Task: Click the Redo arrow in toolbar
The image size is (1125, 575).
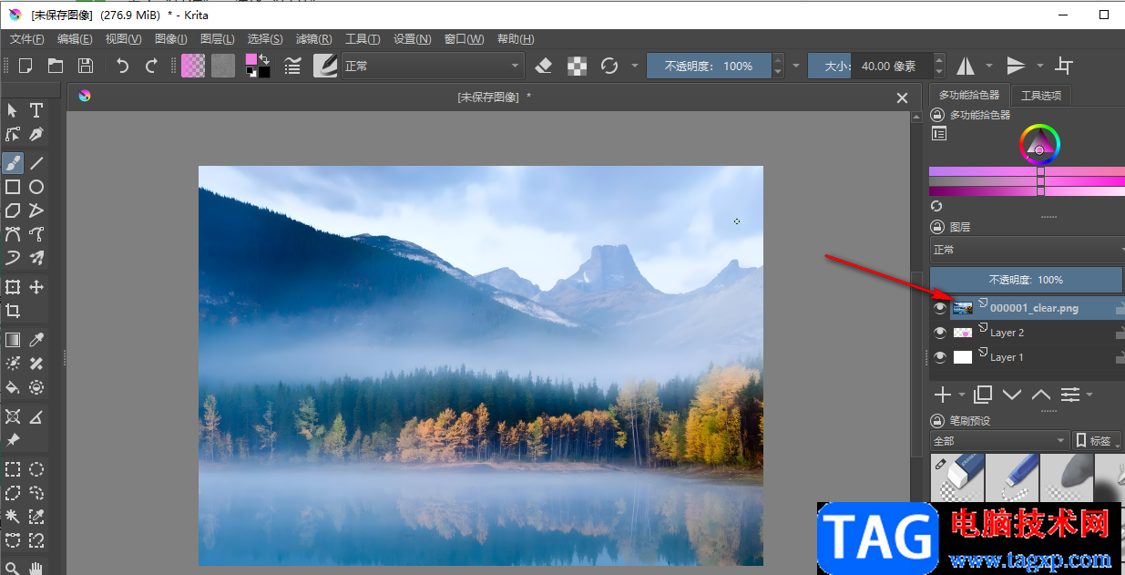Action: click(x=151, y=66)
